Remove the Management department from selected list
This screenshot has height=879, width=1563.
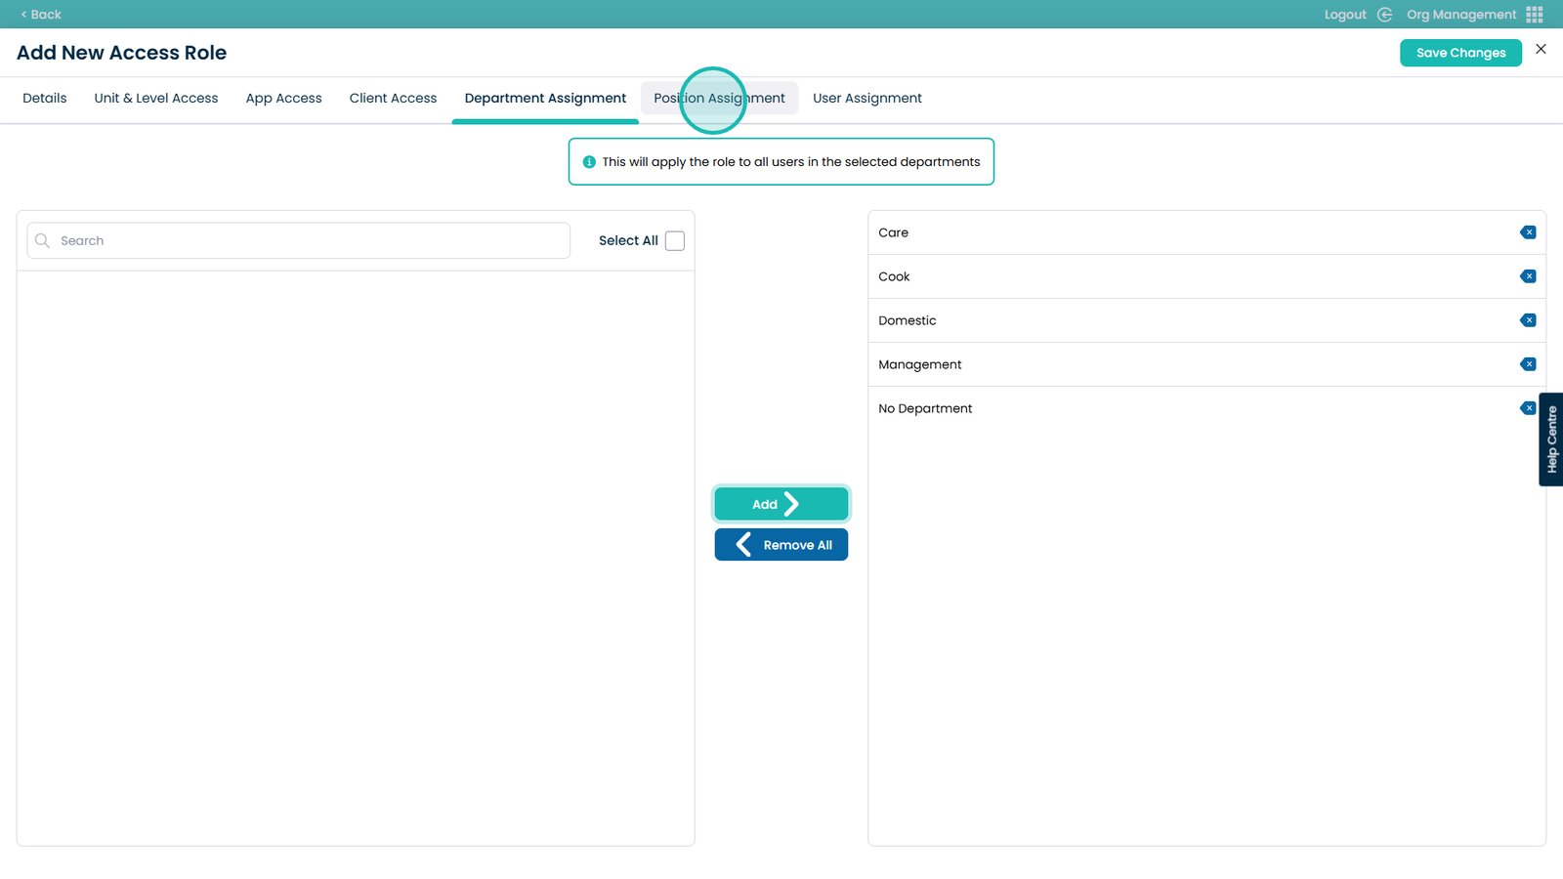(x=1528, y=364)
